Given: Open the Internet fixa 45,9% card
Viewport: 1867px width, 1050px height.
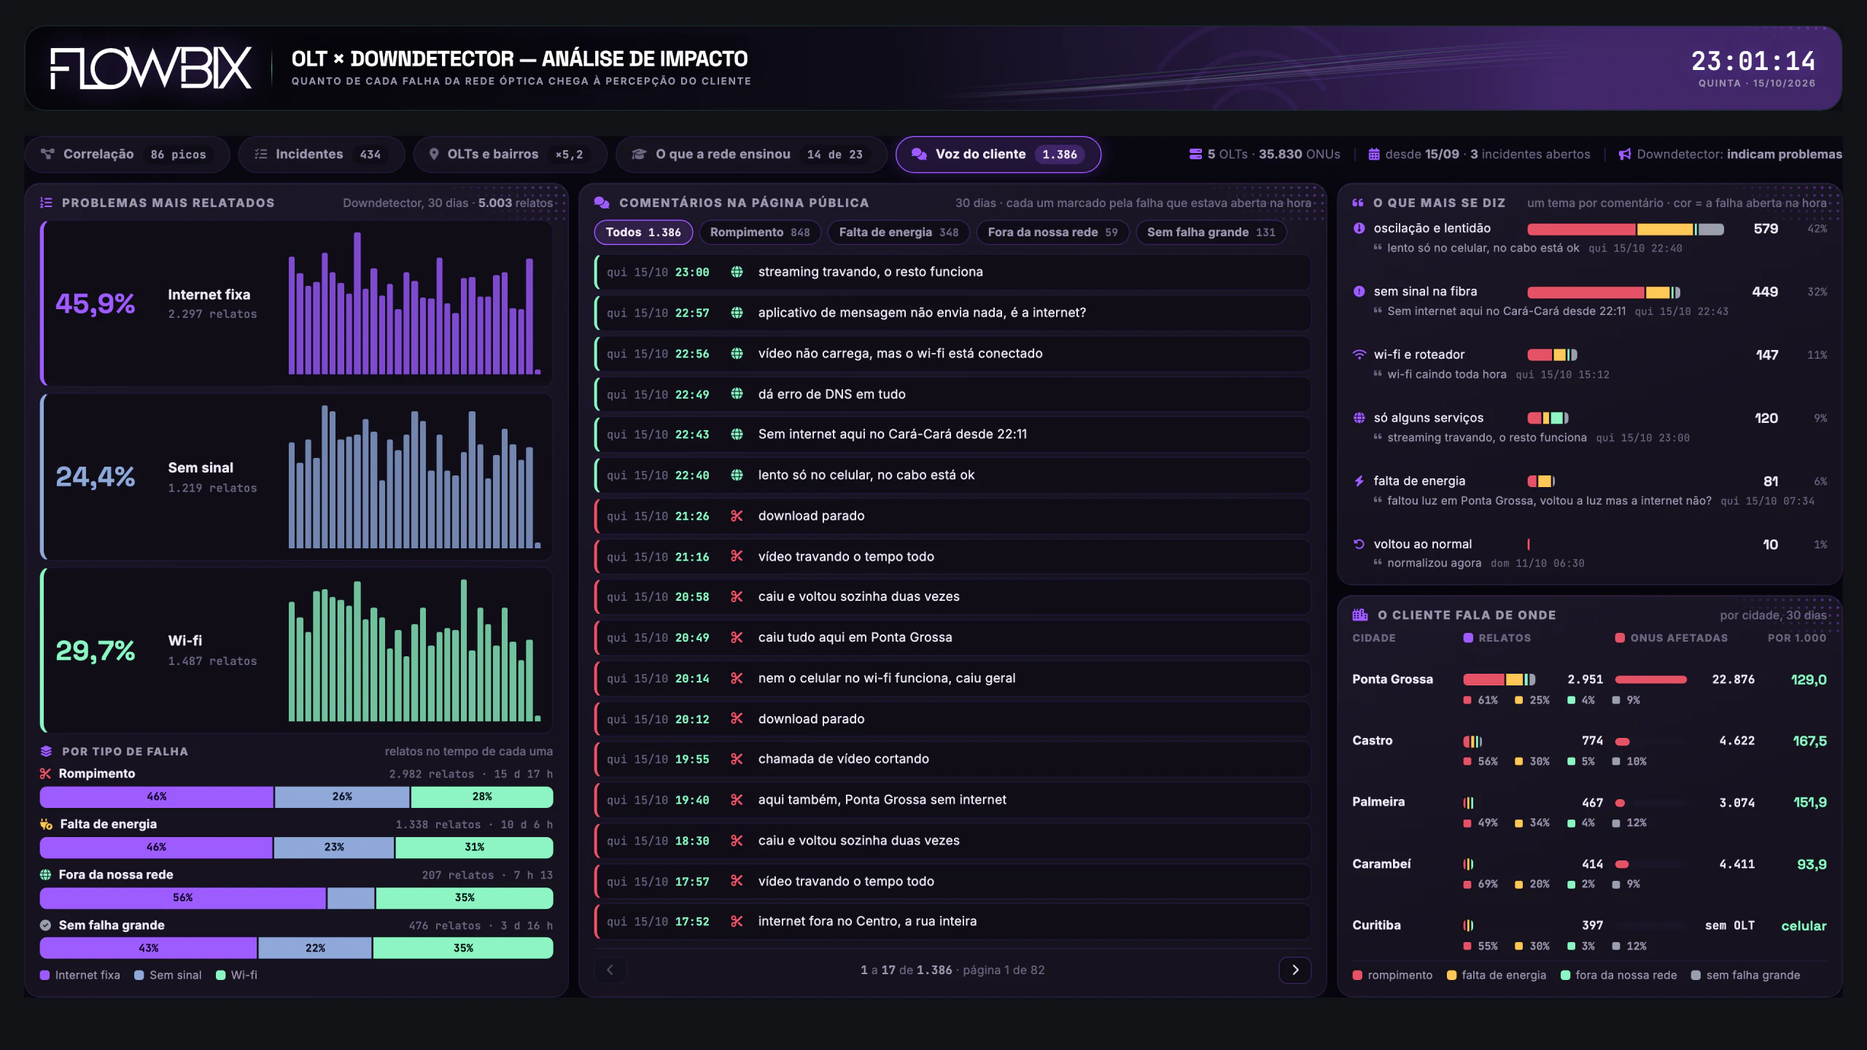Looking at the screenshot, I should [x=296, y=303].
